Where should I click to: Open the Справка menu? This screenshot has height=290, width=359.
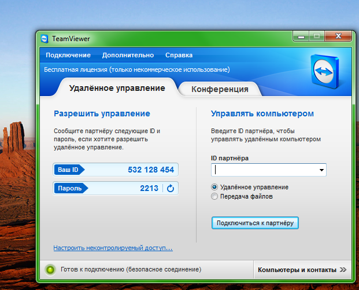tap(179, 55)
